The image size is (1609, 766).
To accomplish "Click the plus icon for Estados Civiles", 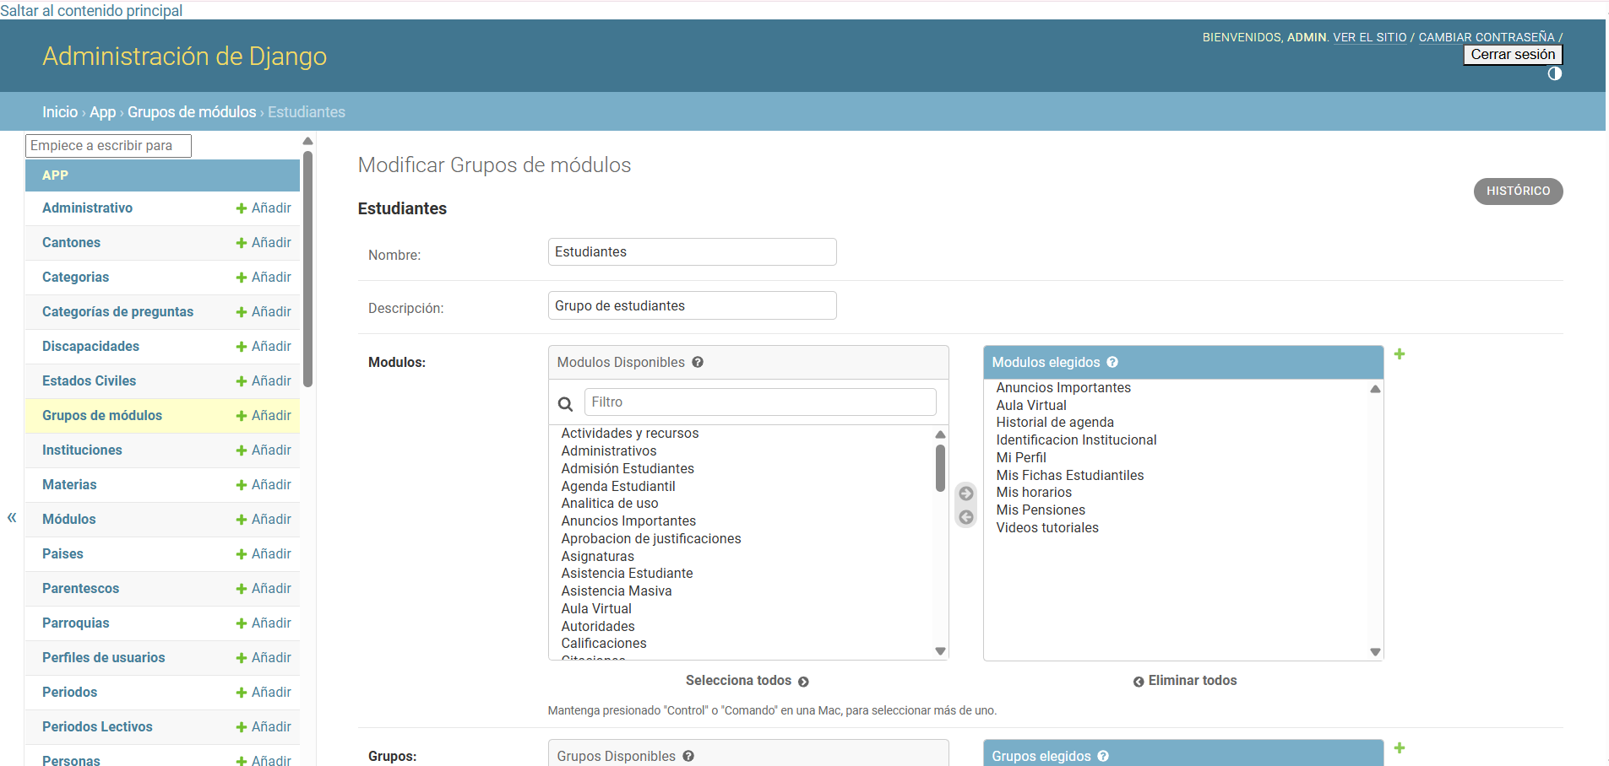I will pos(242,381).
